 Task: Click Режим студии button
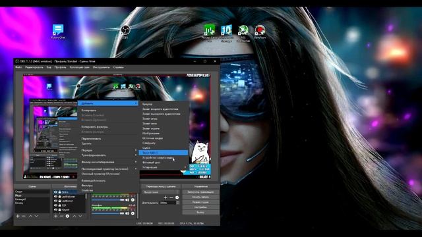(200, 202)
